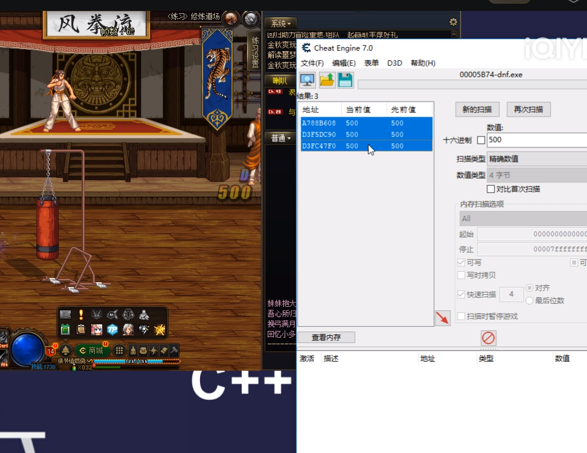The image size is (587, 453).
Task: Open the quest scroll icon in game
Action: pyautogui.click(x=164, y=350)
